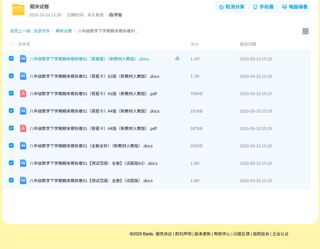This screenshot has height=249, width=320.
Task: Click size value 655KB
Action: pos(196,146)
